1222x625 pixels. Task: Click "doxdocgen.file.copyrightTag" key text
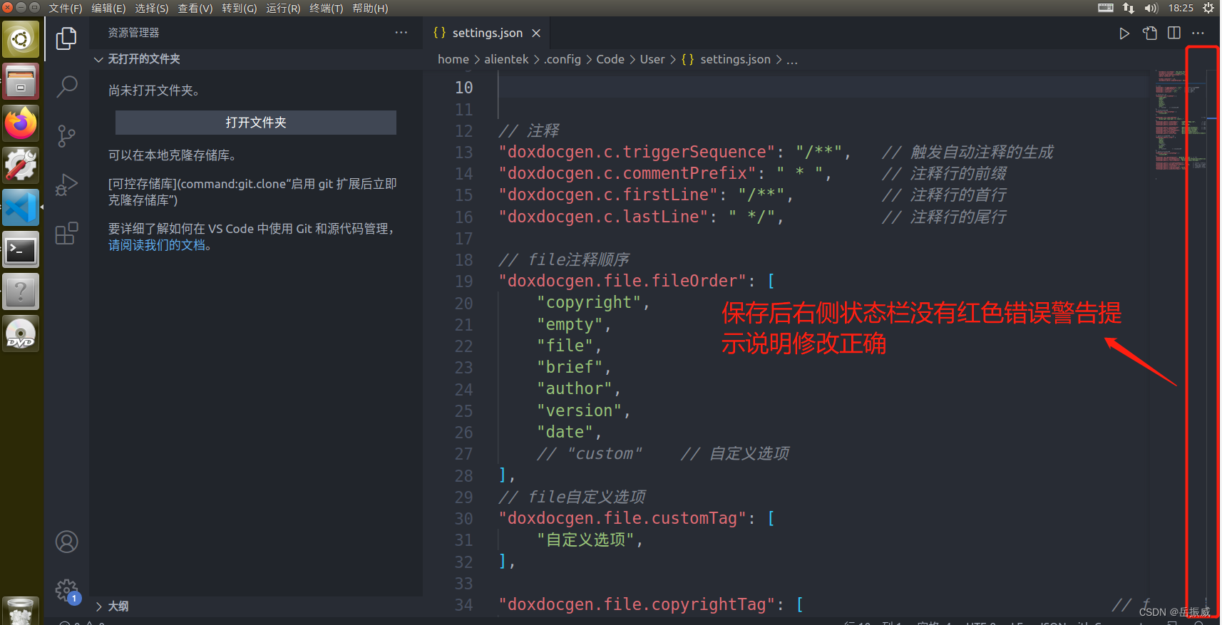click(x=636, y=604)
